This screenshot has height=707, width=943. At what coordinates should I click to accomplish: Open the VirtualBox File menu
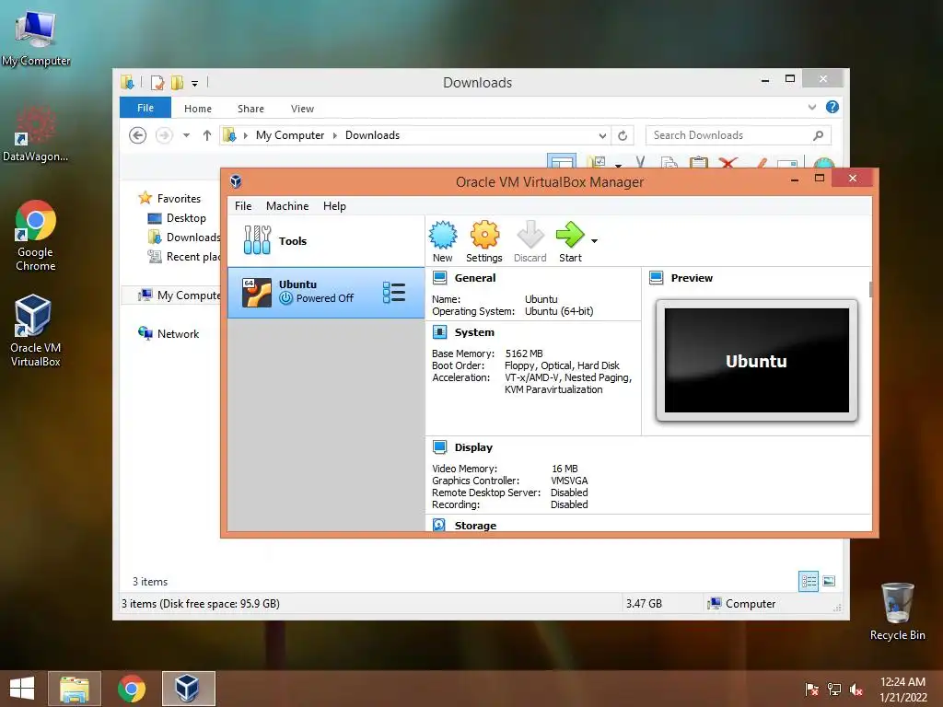pyautogui.click(x=243, y=205)
